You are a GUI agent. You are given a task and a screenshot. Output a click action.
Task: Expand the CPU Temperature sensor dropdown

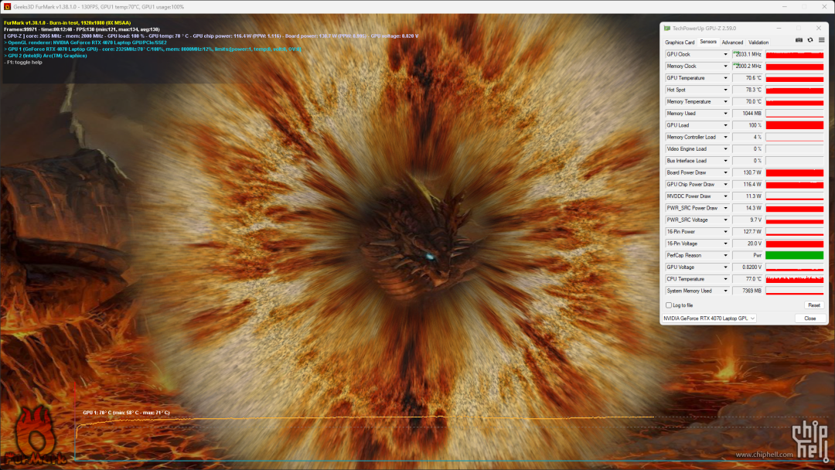coord(725,279)
